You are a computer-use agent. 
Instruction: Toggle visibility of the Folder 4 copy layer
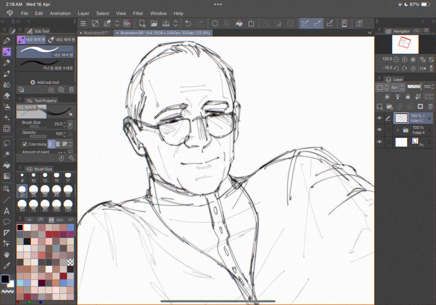pyautogui.click(x=379, y=118)
